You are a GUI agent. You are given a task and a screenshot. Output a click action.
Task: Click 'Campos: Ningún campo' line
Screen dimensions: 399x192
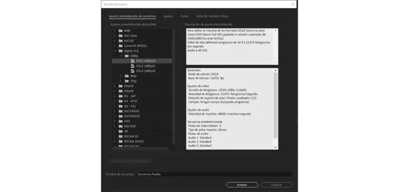219,102
